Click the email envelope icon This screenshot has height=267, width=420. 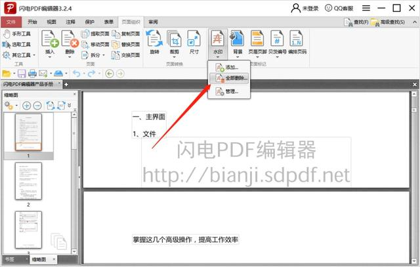click(43, 73)
